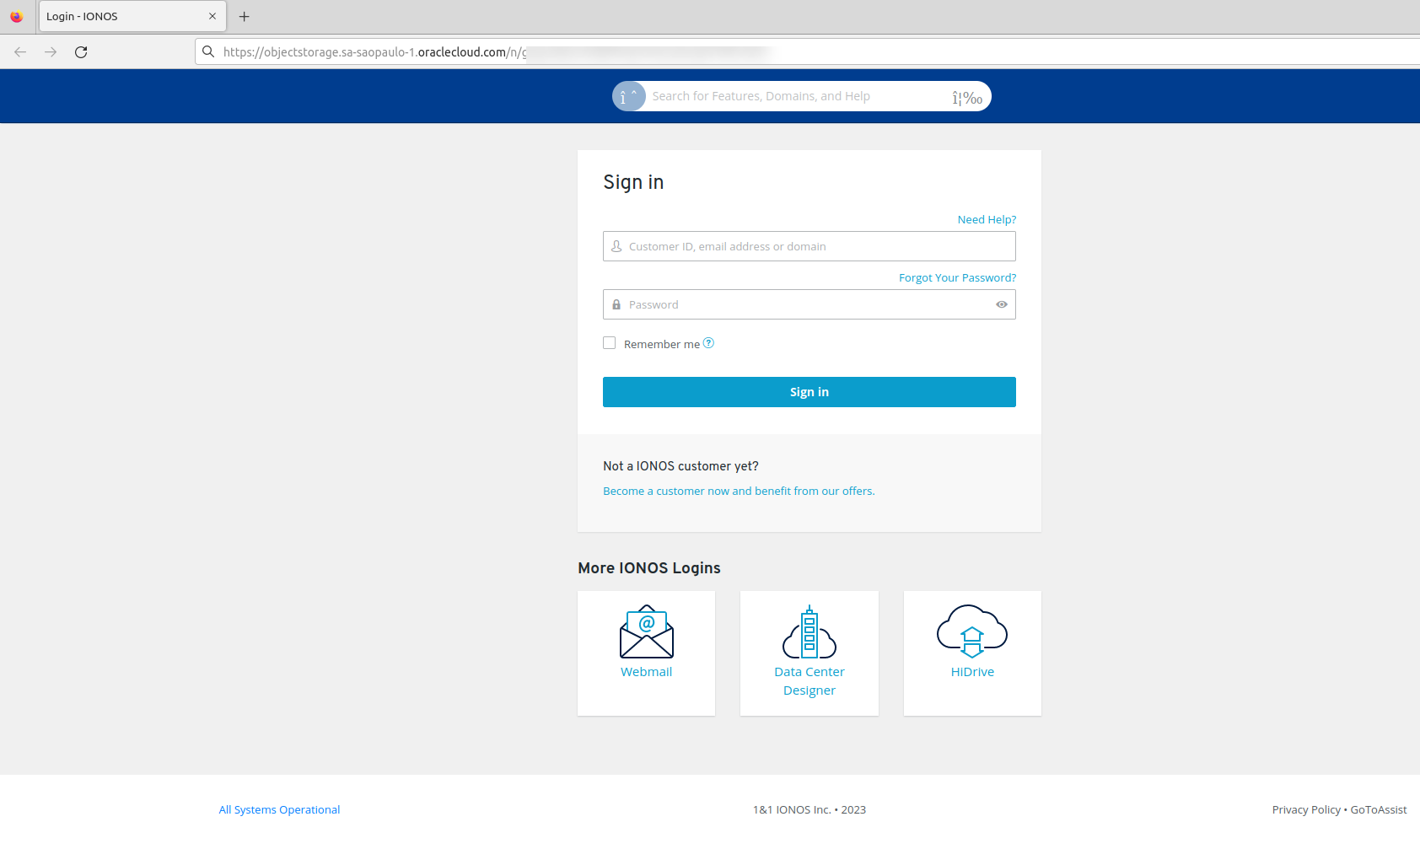The width and height of the screenshot is (1420, 865).
Task: Click the Sign in heading text
Action: pos(633,182)
